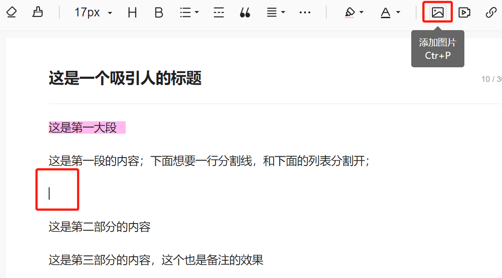Viewport: 502px width, 278px height.
Task: Apply blockquote formatting
Action: coord(245,13)
